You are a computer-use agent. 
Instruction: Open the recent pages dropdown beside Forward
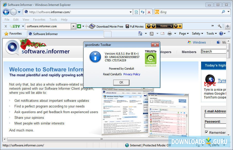(x=19, y=12)
